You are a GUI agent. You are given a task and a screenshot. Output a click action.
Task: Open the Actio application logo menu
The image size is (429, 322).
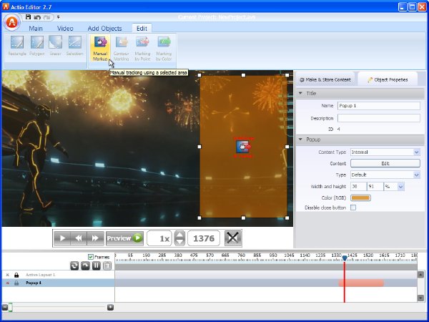click(x=12, y=22)
